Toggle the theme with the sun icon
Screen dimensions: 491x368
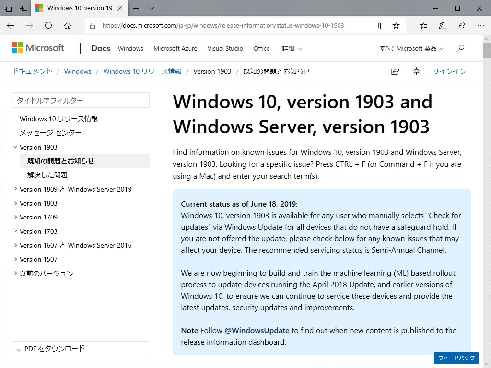(x=416, y=71)
